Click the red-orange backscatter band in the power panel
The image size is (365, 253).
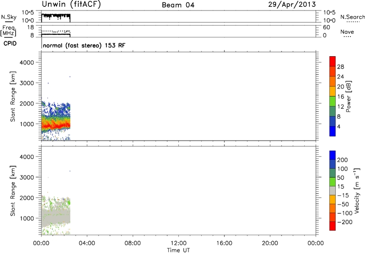tap(56, 126)
